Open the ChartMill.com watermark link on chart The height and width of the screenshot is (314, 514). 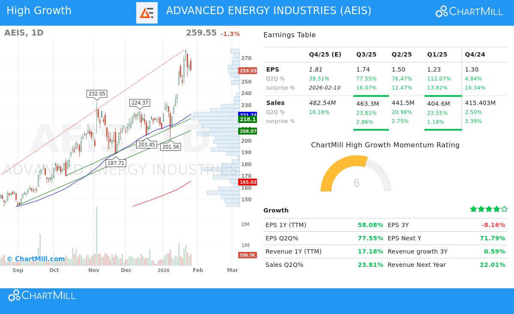tap(36, 259)
